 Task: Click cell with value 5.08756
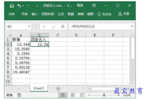tap(21, 63)
